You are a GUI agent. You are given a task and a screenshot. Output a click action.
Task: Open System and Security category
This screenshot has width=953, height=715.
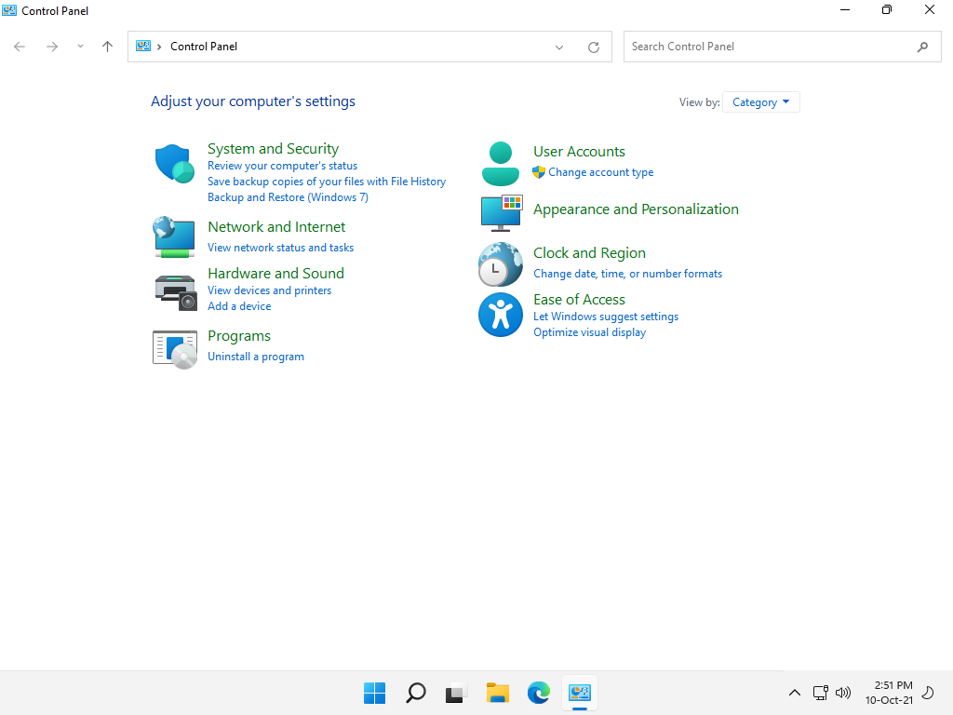click(273, 148)
